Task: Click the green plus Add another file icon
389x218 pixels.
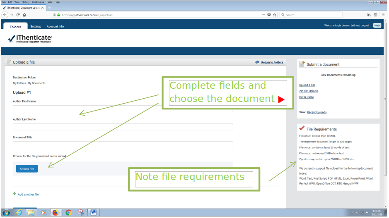Action: [x=14, y=194]
